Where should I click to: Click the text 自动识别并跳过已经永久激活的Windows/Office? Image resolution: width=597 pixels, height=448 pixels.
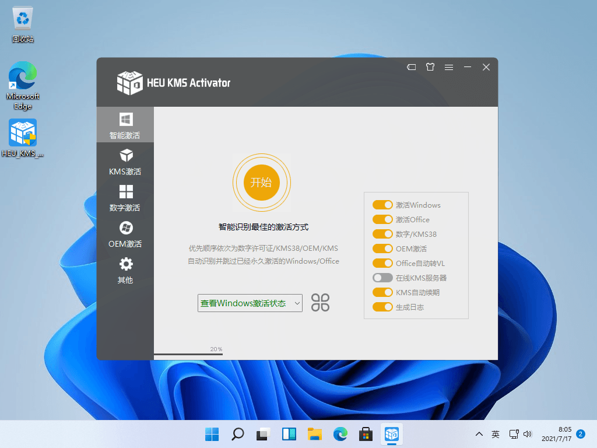tap(264, 261)
